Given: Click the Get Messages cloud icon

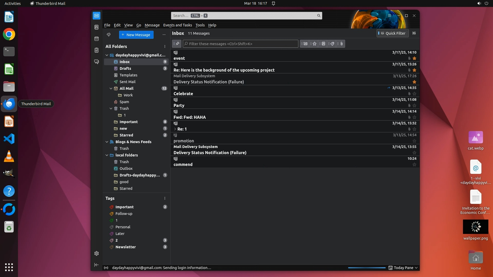Looking at the screenshot, I should pos(109,35).
